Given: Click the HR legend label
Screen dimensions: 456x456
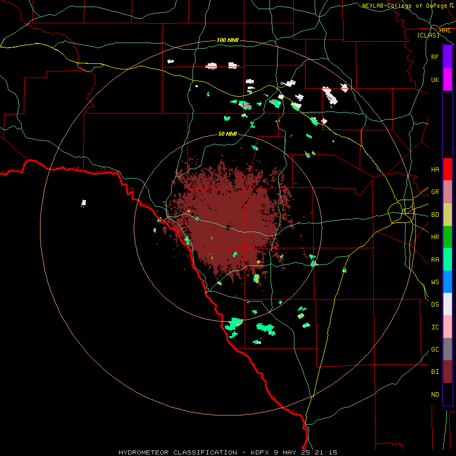Looking at the screenshot, I should coord(435,237).
